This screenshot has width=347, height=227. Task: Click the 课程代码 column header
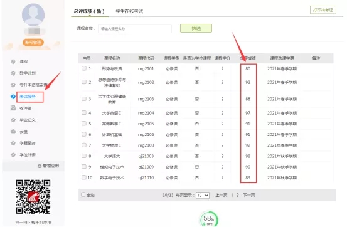pyautogui.click(x=146, y=58)
